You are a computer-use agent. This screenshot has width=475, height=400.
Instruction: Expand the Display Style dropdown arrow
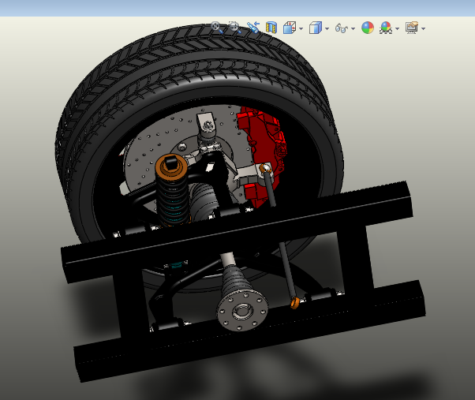pyautogui.click(x=327, y=28)
